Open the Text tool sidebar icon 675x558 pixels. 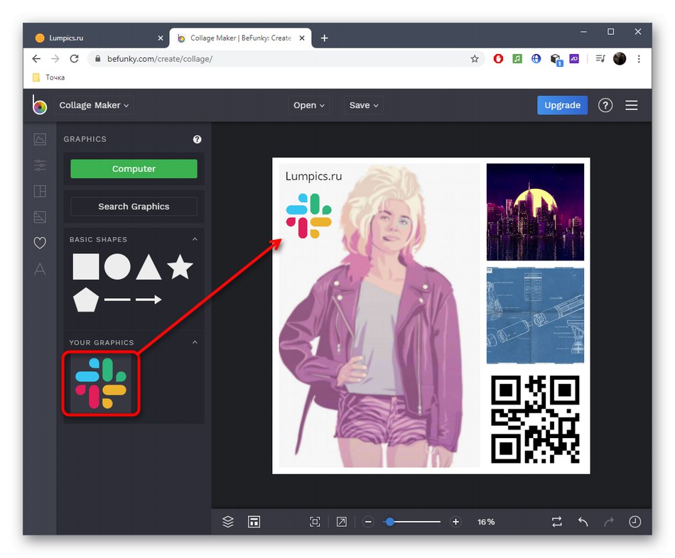[x=40, y=269]
